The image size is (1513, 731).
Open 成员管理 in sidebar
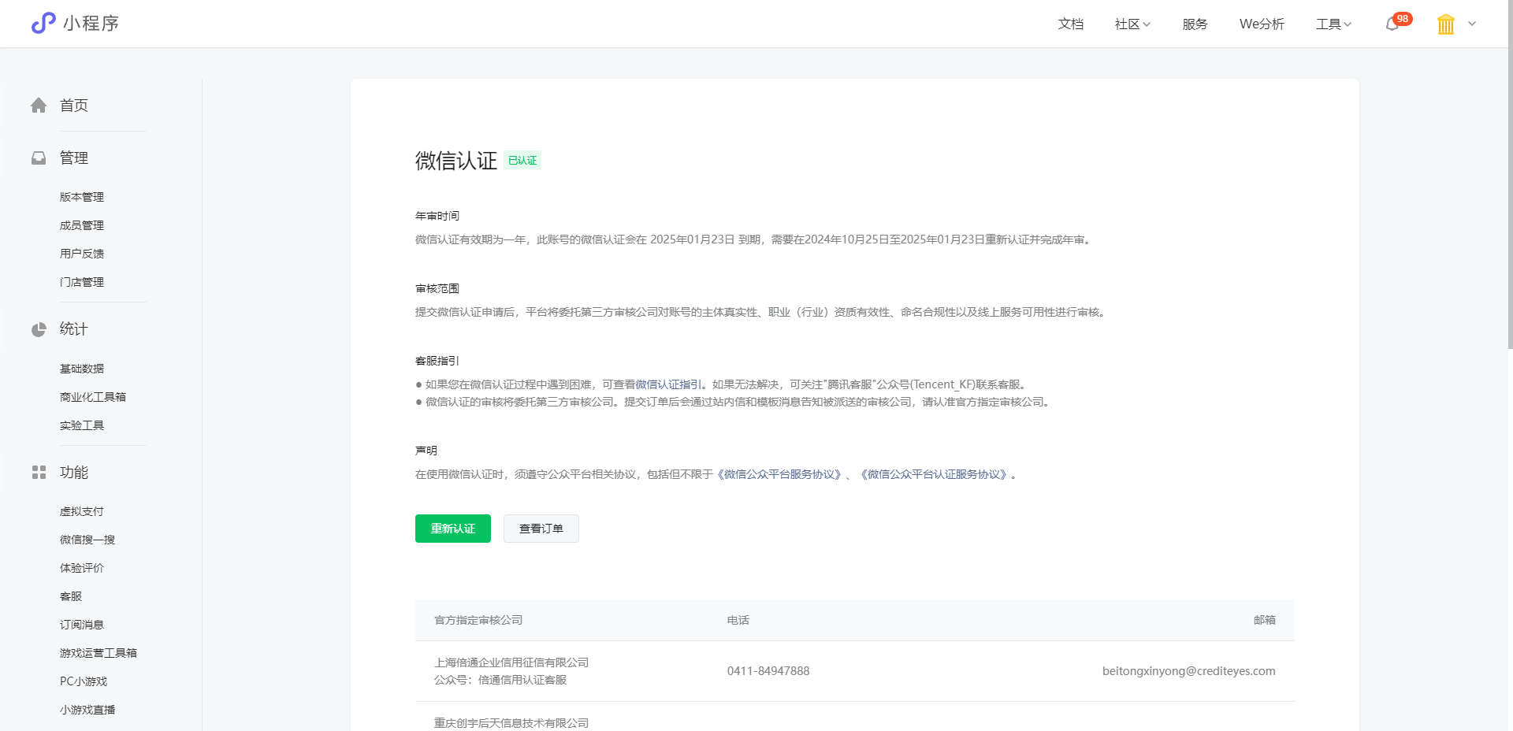pos(82,225)
